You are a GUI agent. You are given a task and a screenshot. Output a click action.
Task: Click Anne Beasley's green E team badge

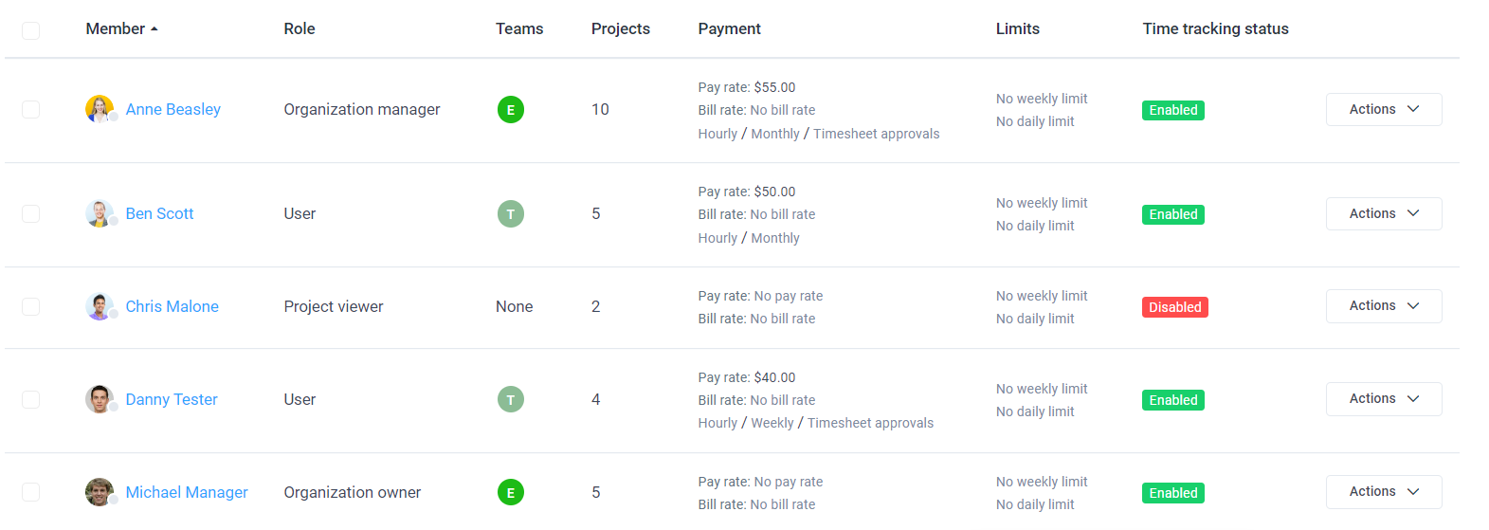pyautogui.click(x=511, y=110)
